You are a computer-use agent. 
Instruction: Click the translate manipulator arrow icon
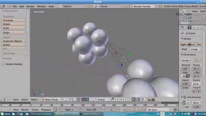[87, 100]
